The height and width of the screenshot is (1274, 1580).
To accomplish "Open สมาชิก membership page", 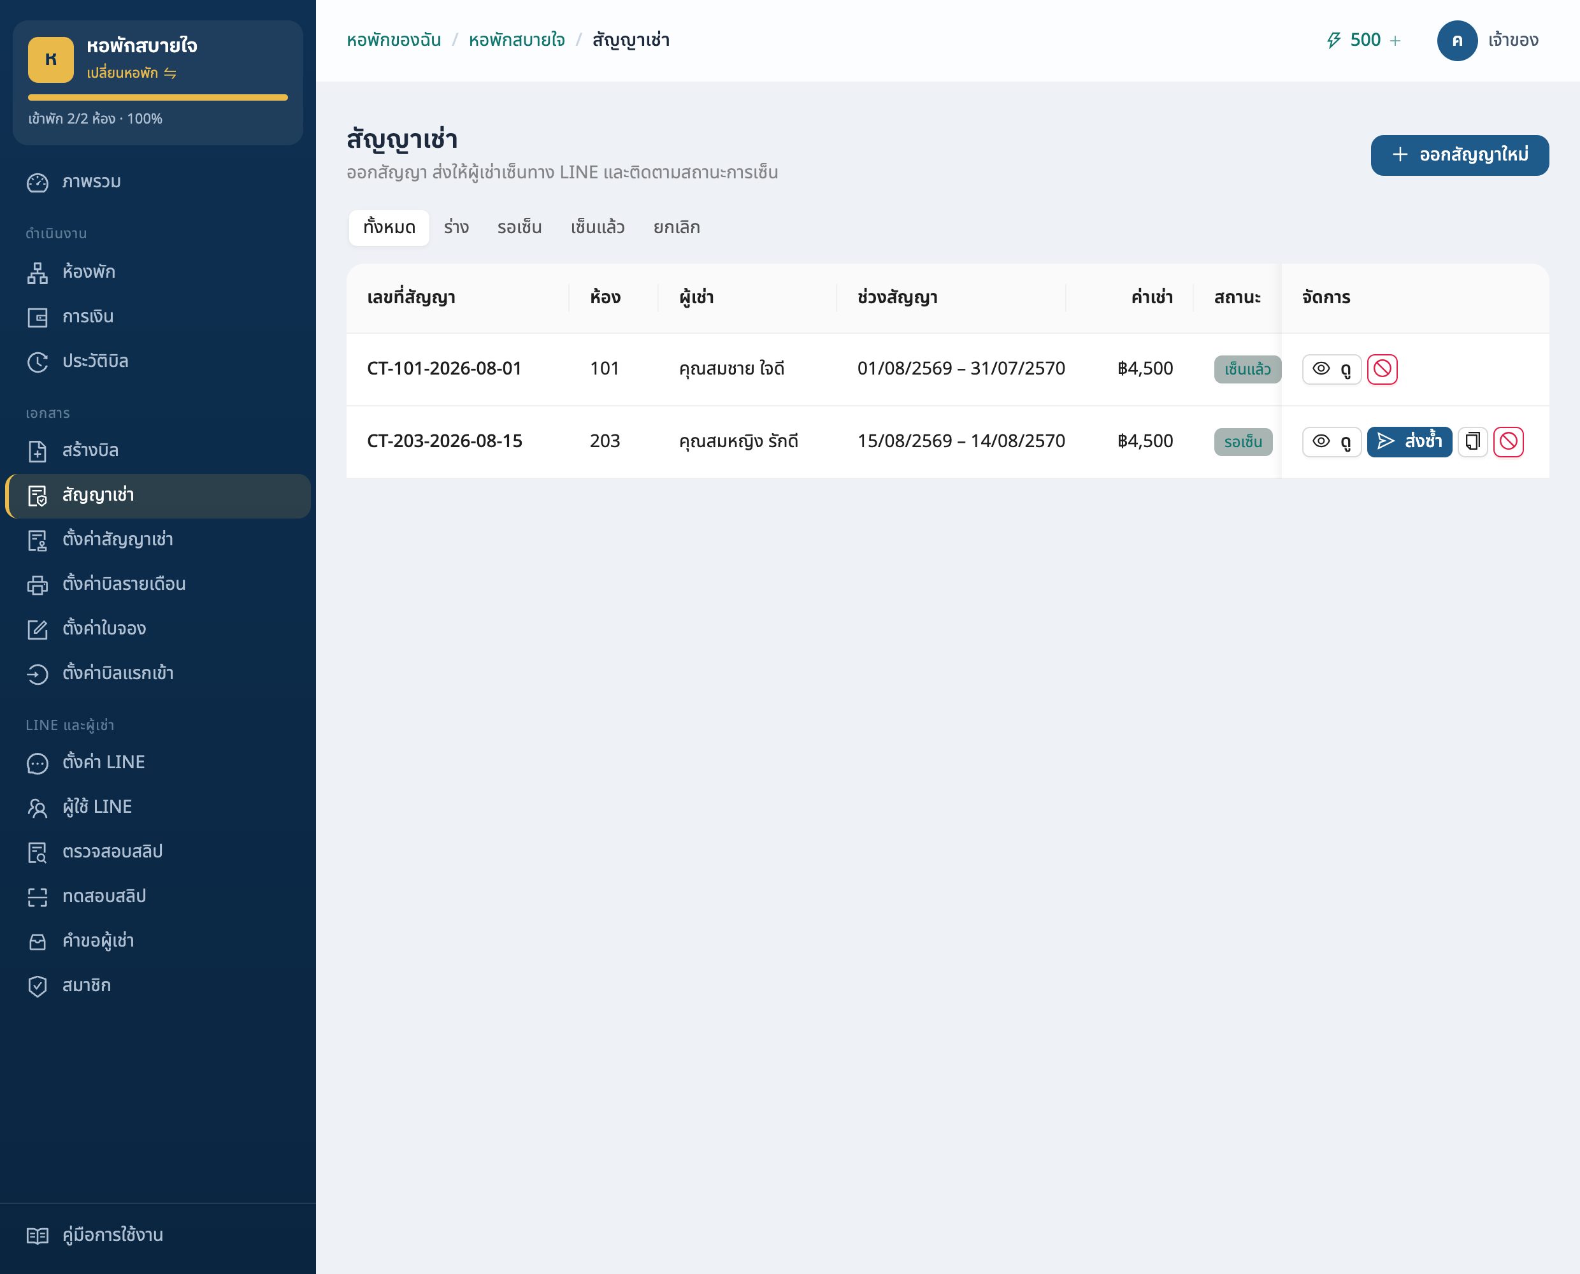I will pos(158,985).
